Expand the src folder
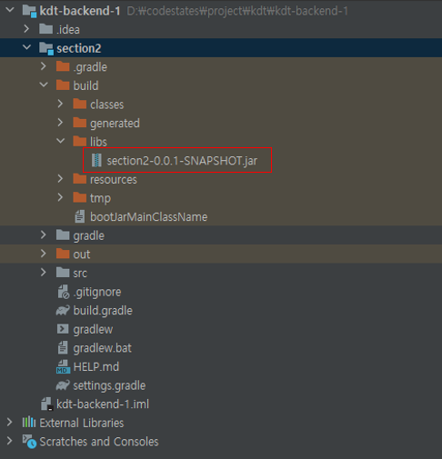The image size is (442, 459). 44,273
